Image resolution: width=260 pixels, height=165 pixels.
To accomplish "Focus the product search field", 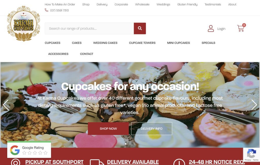I will pyautogui.click(x=89, y=28).
